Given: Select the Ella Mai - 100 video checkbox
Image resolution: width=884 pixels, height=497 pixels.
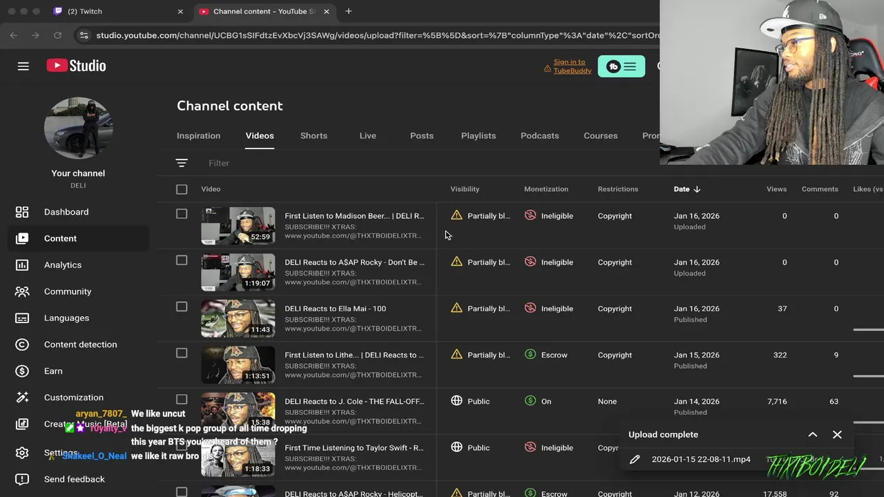Looking at the screenshot, I should [182, 306].
